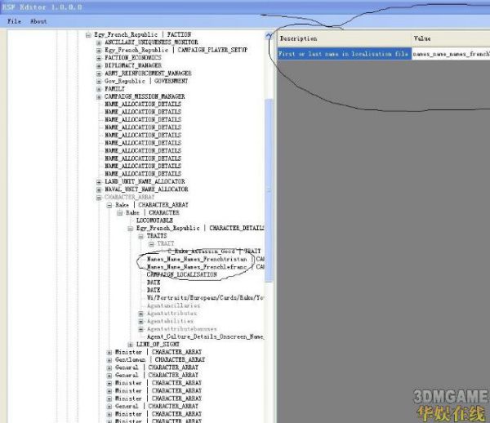Select Gov_Republic GOVERNMENT tree item

pos(145,81)
